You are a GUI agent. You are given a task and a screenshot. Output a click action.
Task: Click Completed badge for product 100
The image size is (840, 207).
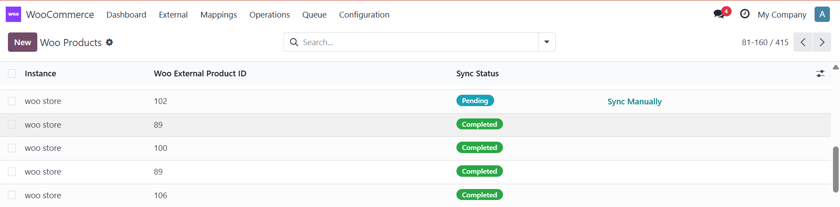click(479, 147)
